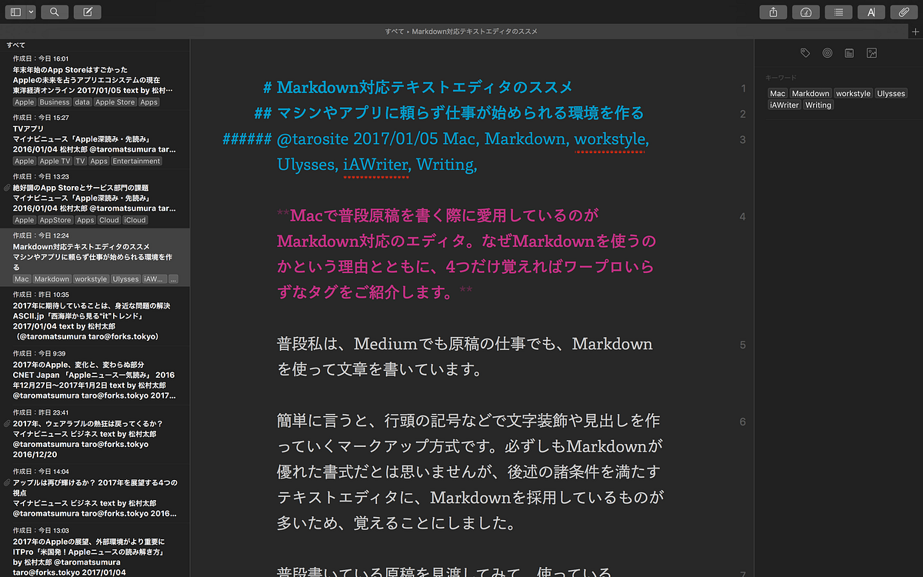Open the 'TVアプリ' sheet
Screen dimensions: 923x577
[95, 139]
